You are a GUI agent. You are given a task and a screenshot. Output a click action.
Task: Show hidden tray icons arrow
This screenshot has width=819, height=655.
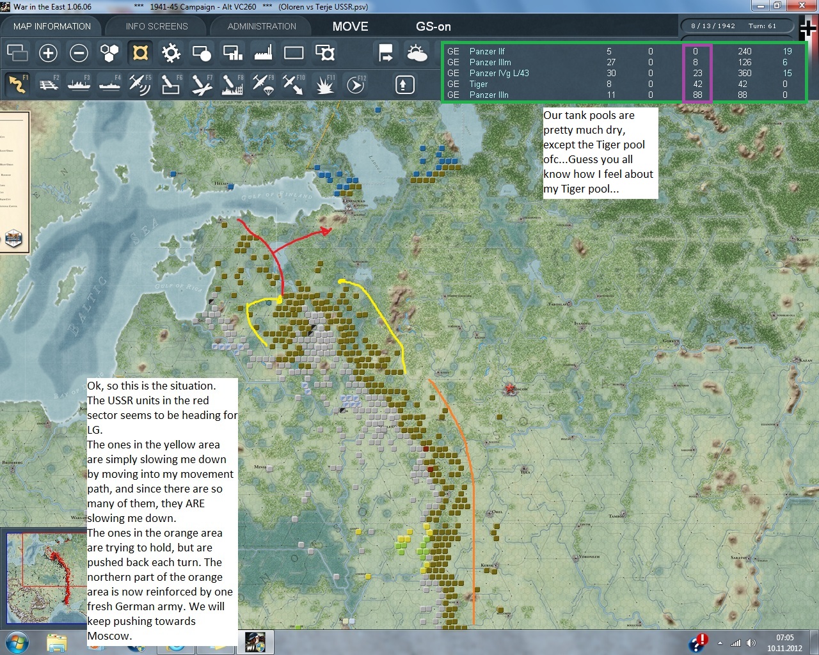click(720, 643)
